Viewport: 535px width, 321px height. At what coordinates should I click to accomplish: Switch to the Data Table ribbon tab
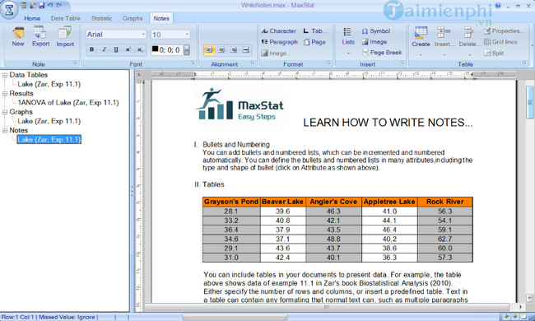pyautogui.click(x=66, y=18)
